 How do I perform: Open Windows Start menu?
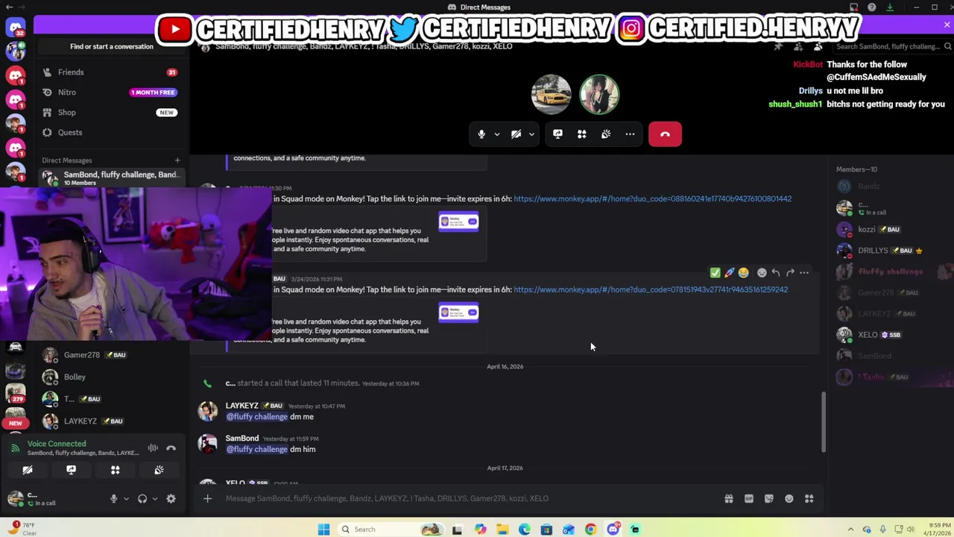tap(323, 530)
